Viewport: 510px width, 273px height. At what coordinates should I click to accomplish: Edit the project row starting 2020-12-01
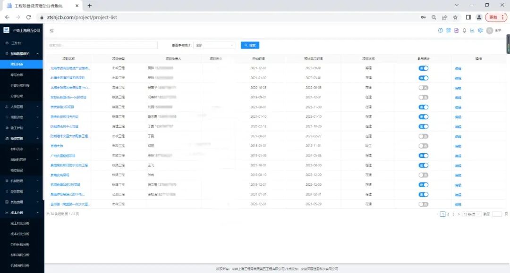458,205
